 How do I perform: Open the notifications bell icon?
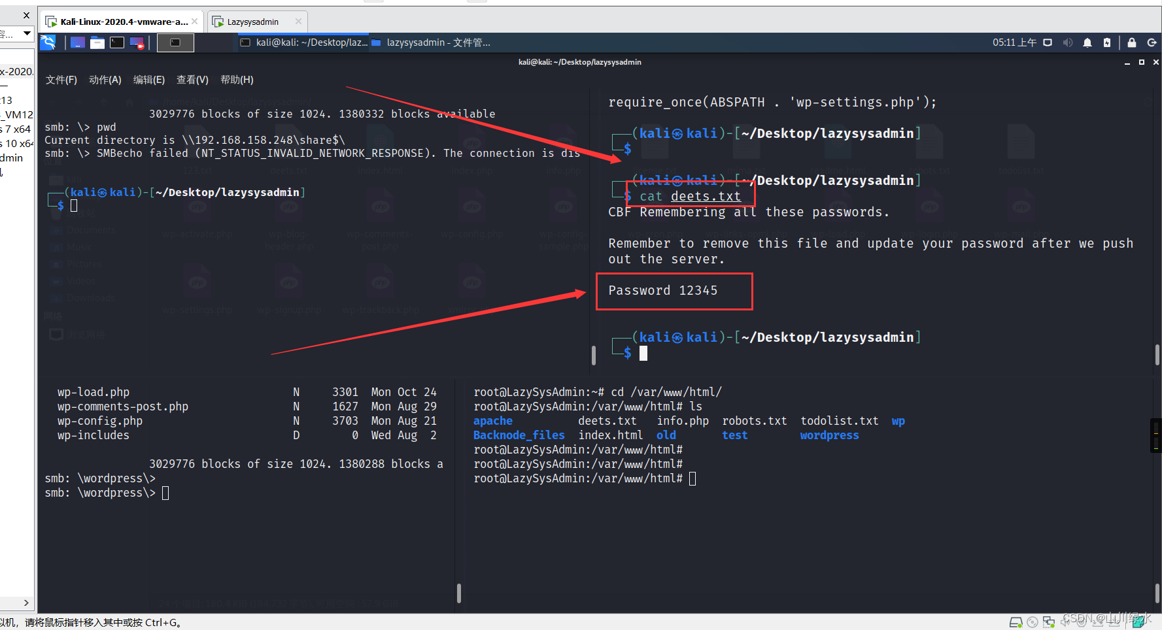point(1087,42)
